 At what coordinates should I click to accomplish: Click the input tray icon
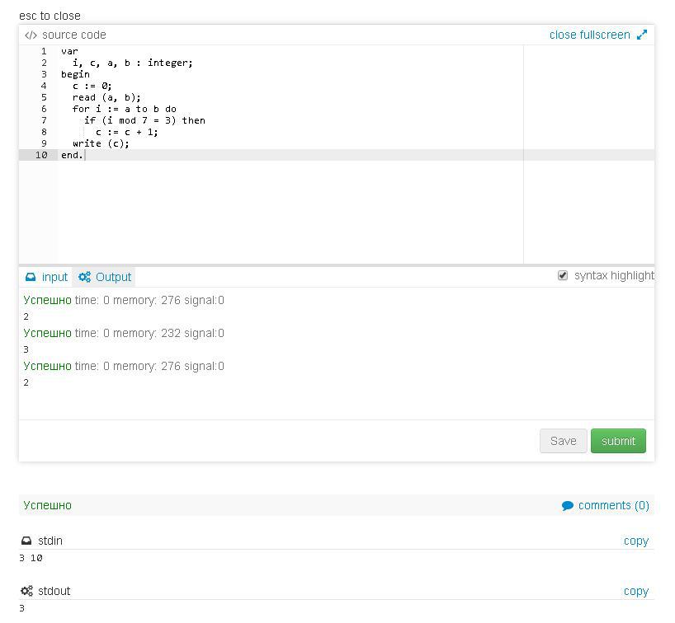point(31,278)
